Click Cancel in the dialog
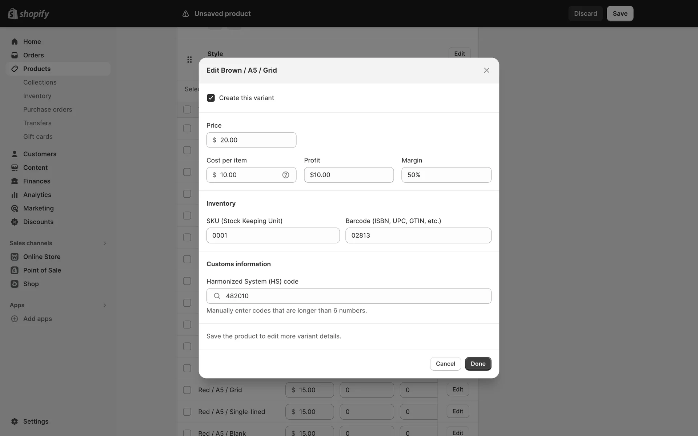Image resolution: width=698 pixels, height=436 pixels. [445, 364]
